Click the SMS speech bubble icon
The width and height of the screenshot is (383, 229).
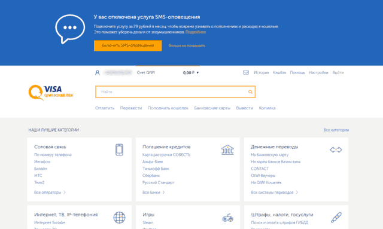coord(70,29)
